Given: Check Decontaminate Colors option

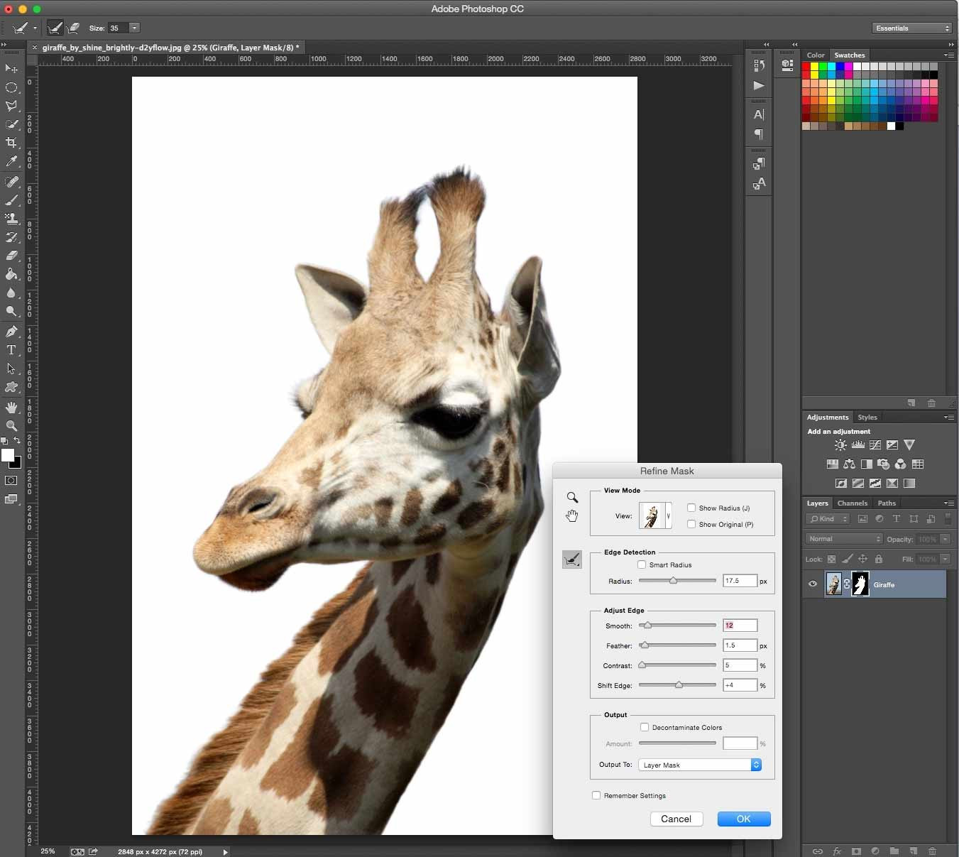Looking at the screenshot, I should point(645,727).
